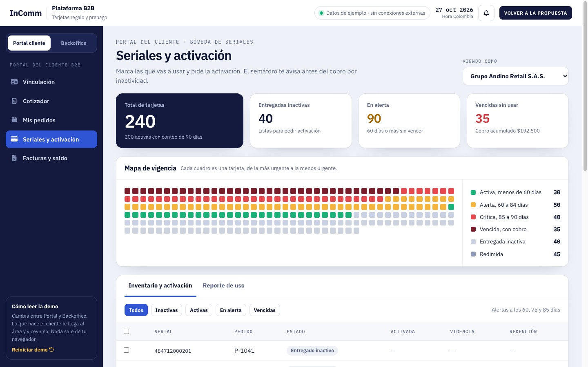Click the red Crítica legend swatch
The image size is (588, 367).
click(x=473, y=217)
